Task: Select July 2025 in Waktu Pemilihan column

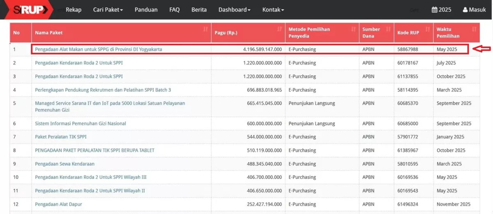Action: click(446, 63)
